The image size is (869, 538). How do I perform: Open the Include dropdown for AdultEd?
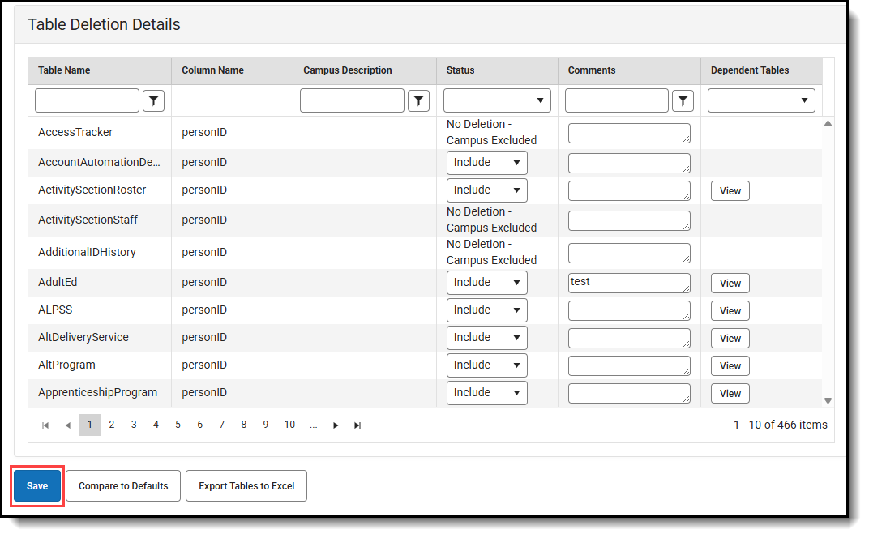(x=486, y=282)
